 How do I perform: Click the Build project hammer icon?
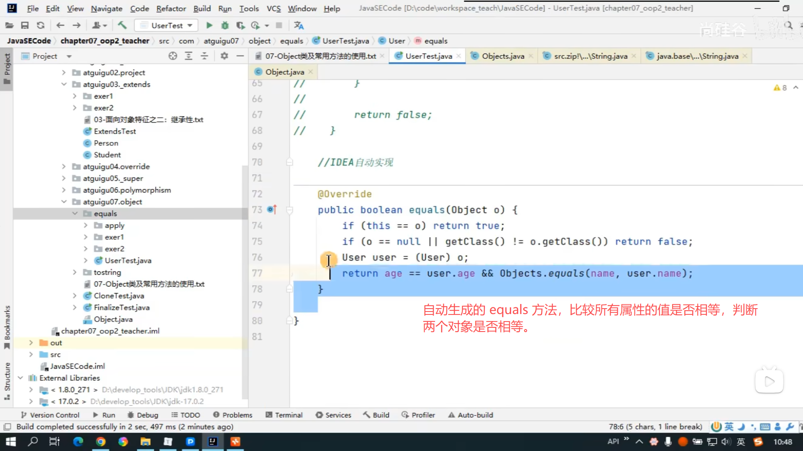tap(122, 25)
